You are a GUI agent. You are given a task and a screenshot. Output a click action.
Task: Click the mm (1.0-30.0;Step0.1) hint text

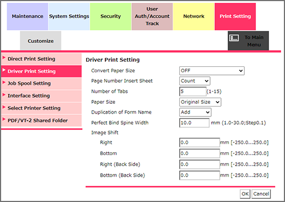[238, 123]
